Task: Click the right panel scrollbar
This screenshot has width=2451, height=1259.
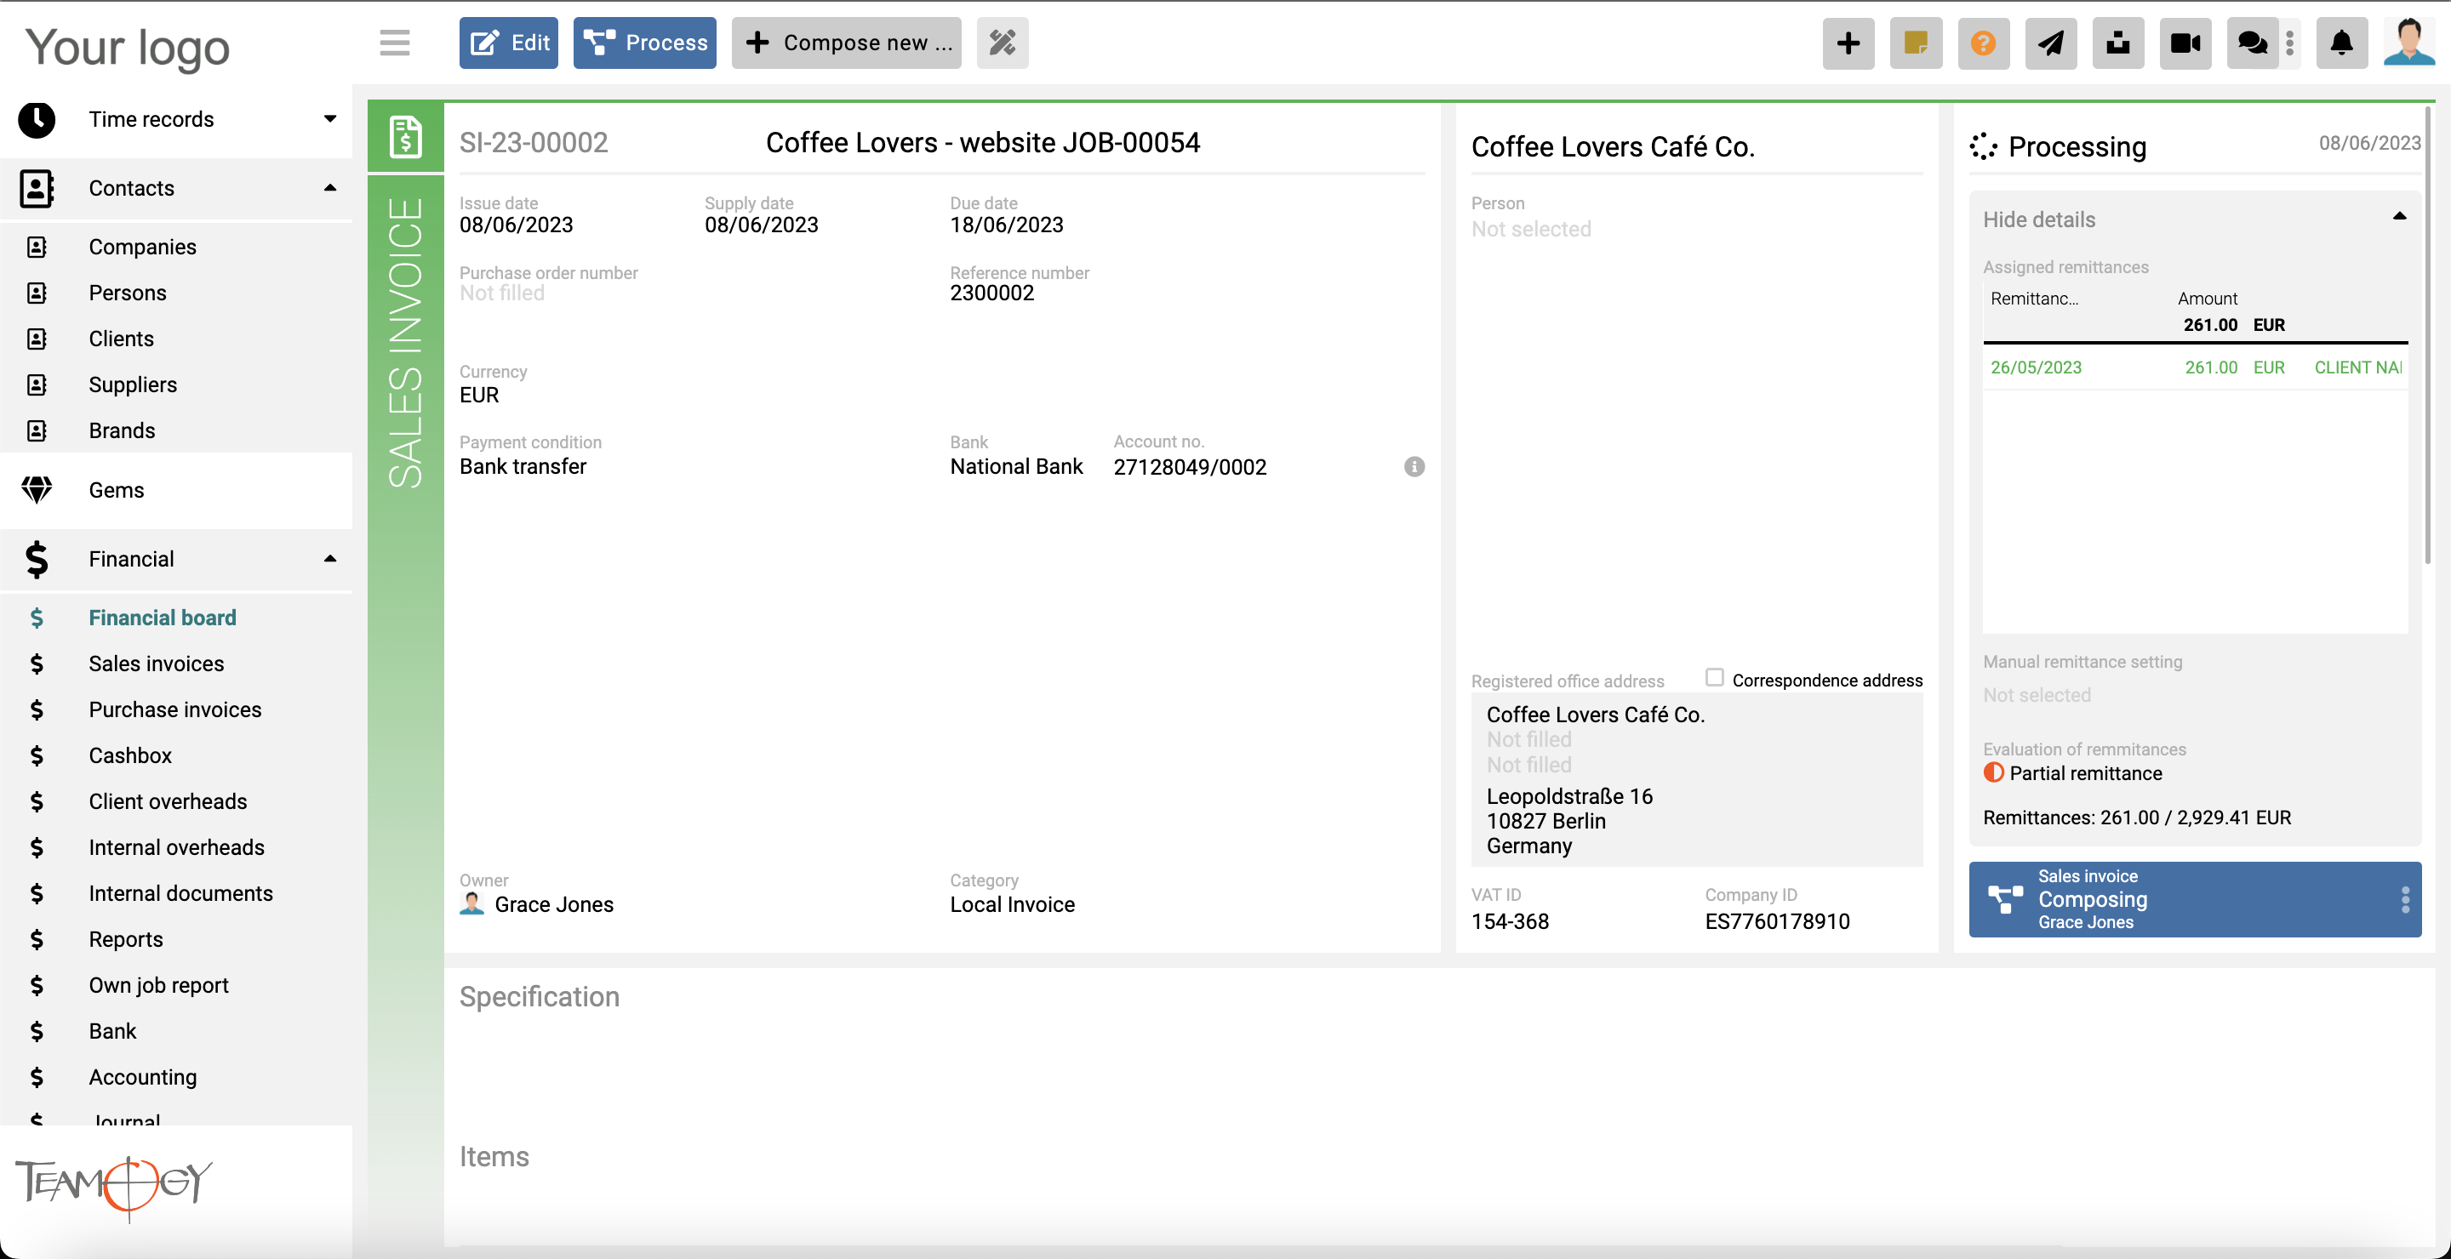Action: tap(2427, 333)
